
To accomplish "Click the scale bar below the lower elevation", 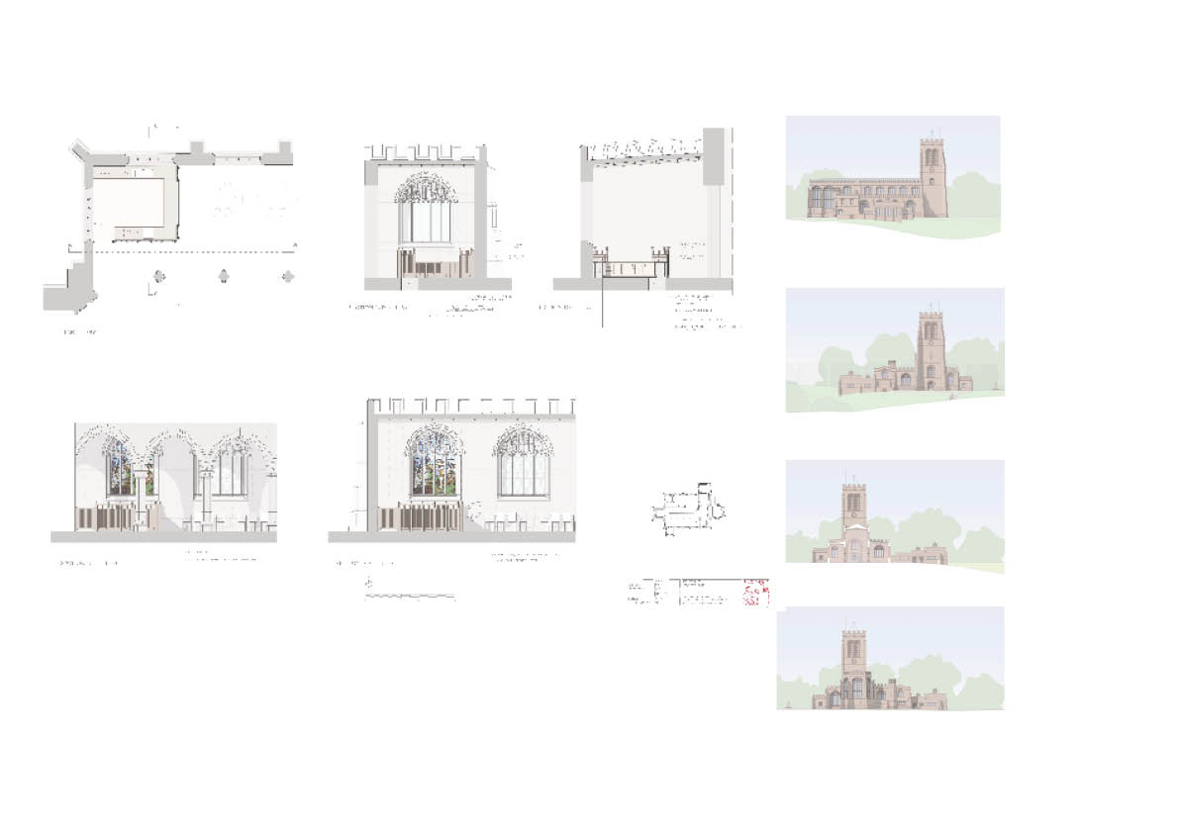I will (x=411, y=596).
